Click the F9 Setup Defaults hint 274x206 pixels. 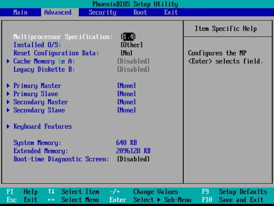pyautogui.click(x=234, y=192)
